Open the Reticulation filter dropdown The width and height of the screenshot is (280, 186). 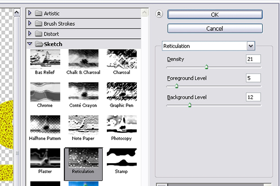coord(251,46)
